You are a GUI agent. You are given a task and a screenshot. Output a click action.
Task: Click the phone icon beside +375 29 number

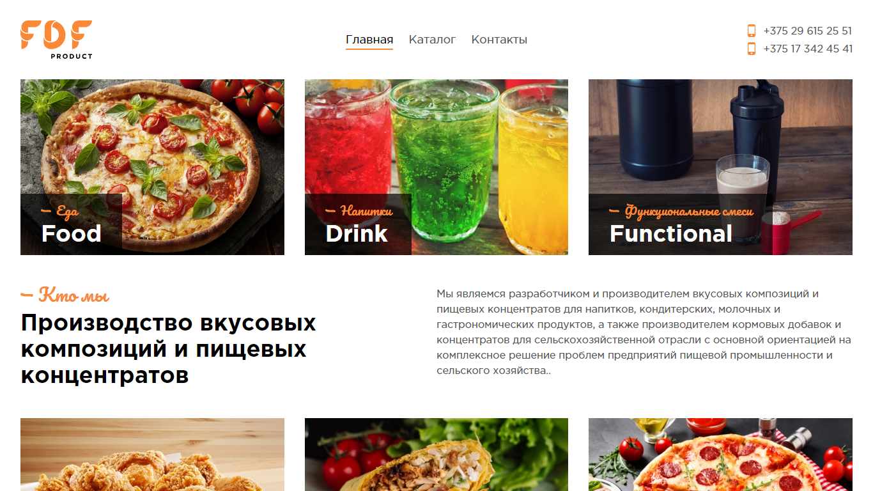tap(752, 31)
